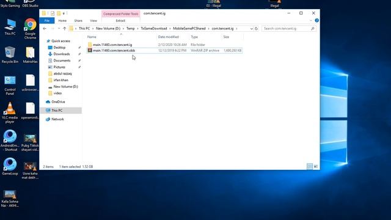Open the Home ribbon tab
This screenshot has width=391, height=220.
tap(62, 20)
